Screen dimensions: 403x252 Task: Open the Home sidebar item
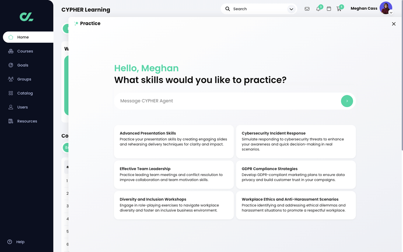(x=28, y=37)
